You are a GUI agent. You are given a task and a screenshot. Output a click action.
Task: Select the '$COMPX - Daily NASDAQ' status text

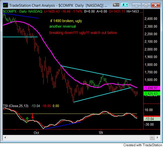click(23, 11)
